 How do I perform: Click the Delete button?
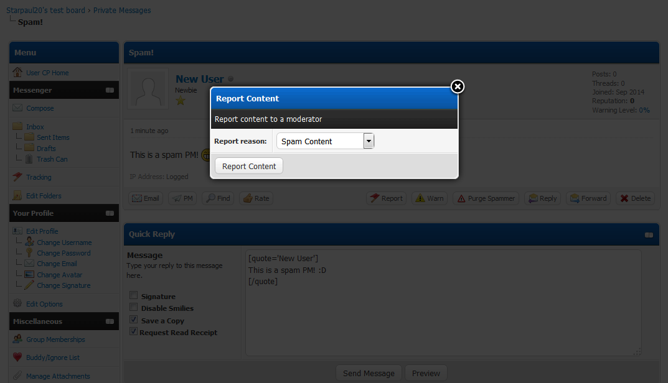coord(635,198)
